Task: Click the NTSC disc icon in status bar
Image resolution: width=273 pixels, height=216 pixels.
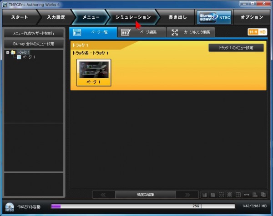Action: coord(8,207)
